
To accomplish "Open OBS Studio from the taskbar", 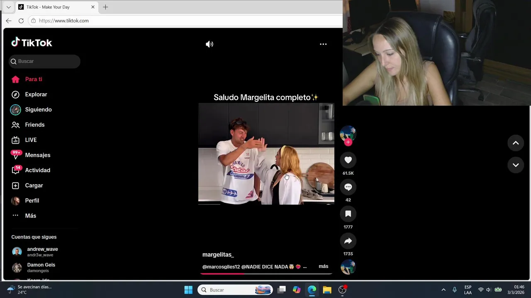I will [x=342, y=290].
